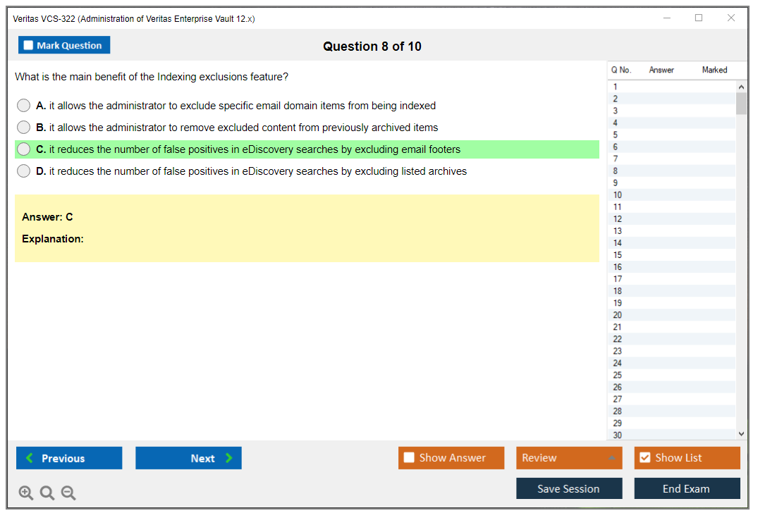758x518 pixels.
Task: Select question 22 in the list
Action: (x=618, y=339)
